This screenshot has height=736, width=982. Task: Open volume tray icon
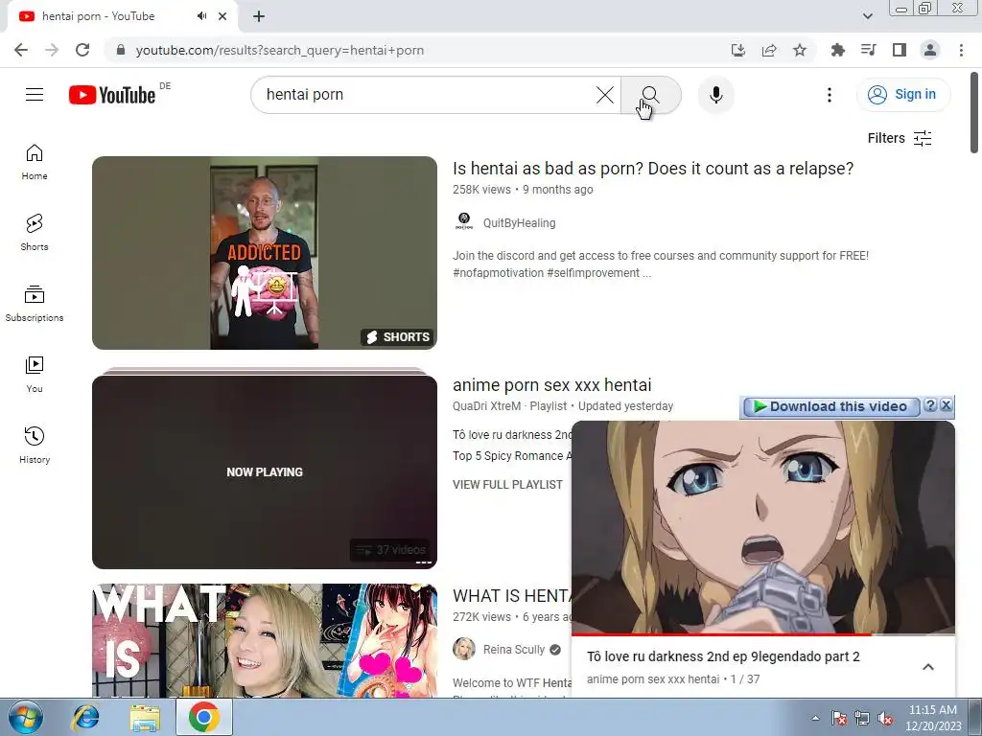[885, 719]
